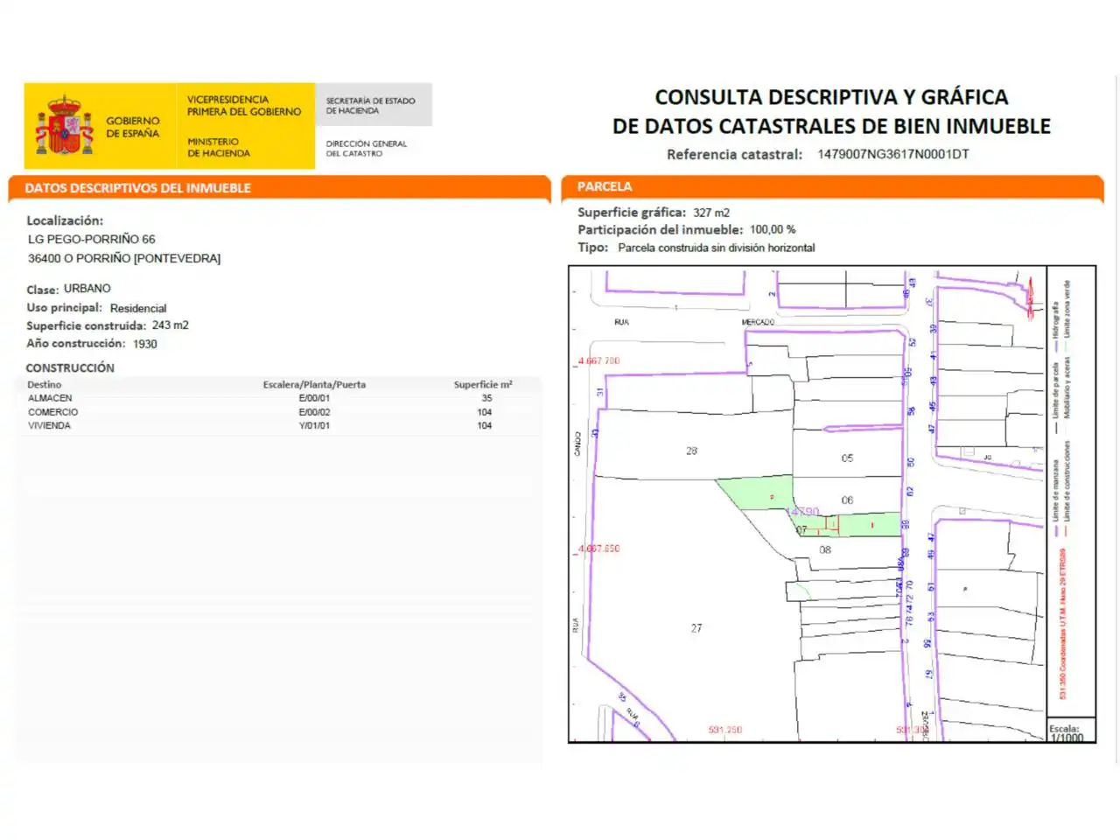Click parcel number 08 on the map
1120x840 pixels.
pos(825,550)
